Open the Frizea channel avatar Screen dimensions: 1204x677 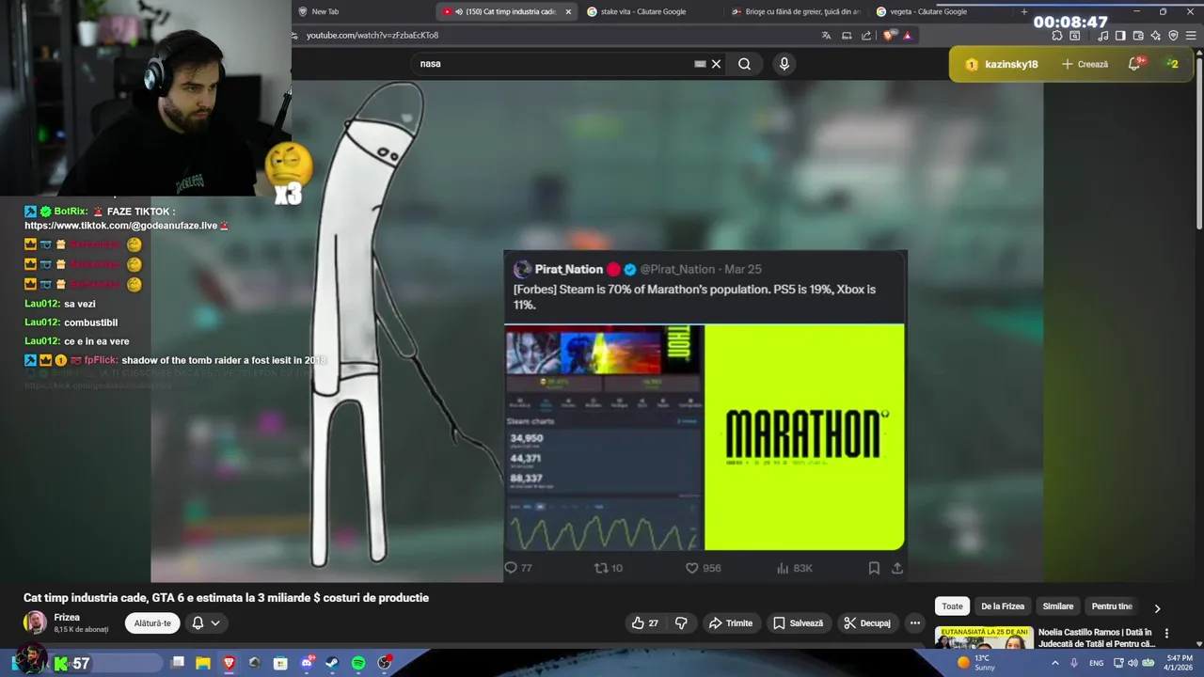click(35, 622)
